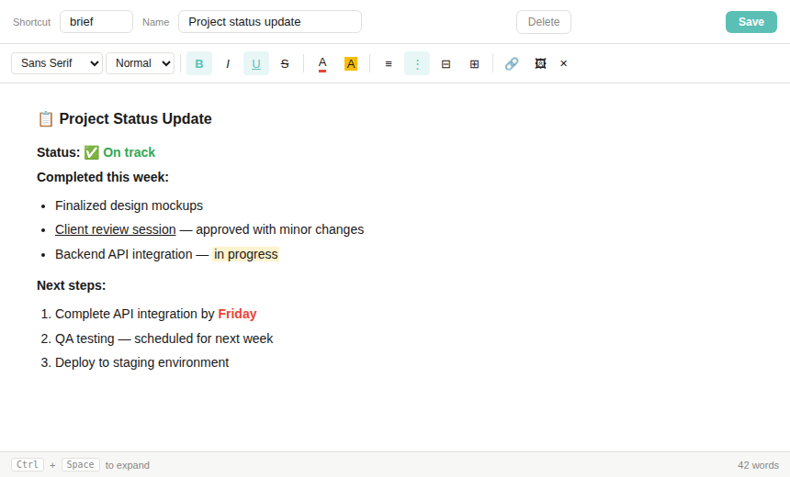Click the Backend API integration text

pos(123,254)
